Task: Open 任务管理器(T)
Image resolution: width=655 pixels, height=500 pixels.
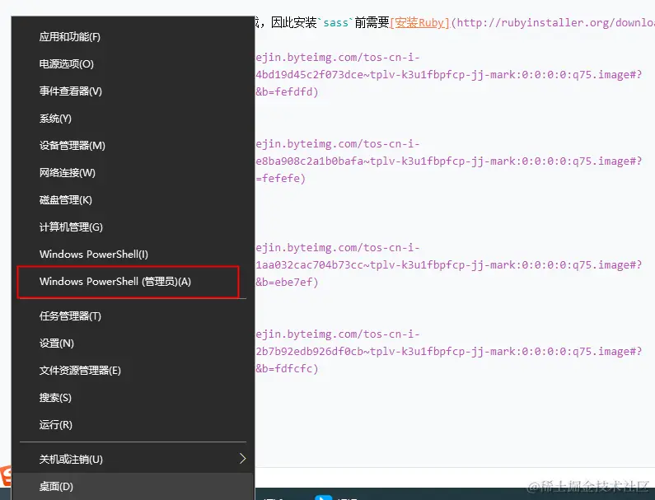Action: click(133, 316)
